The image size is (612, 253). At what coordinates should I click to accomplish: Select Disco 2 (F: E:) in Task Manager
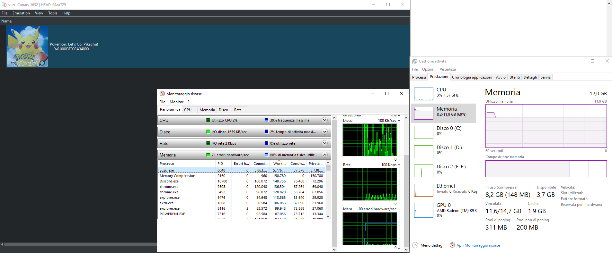(x=443, y=171)
